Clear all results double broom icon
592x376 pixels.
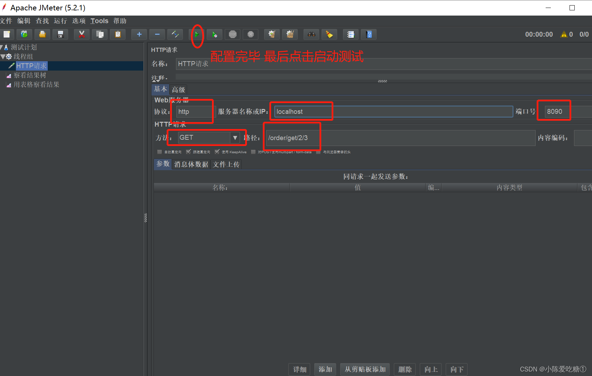[x=290, y=34]
